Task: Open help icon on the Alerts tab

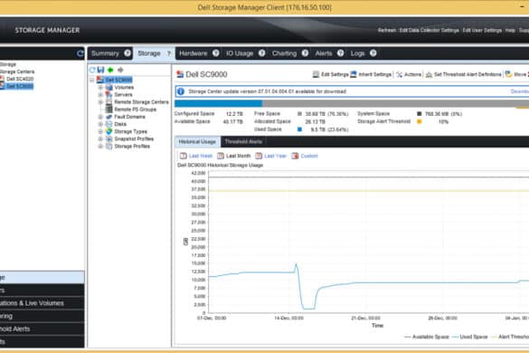Action: (x=340, y=53)
